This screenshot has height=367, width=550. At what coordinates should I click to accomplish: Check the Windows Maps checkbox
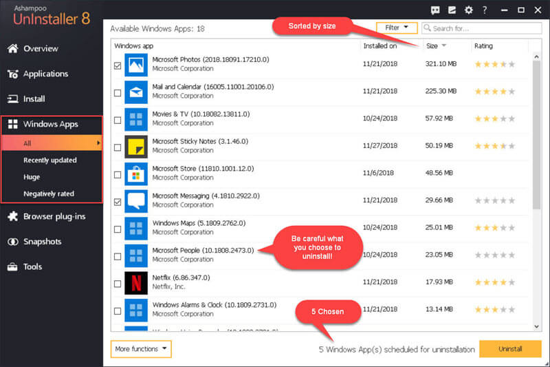tap(118, 229)
